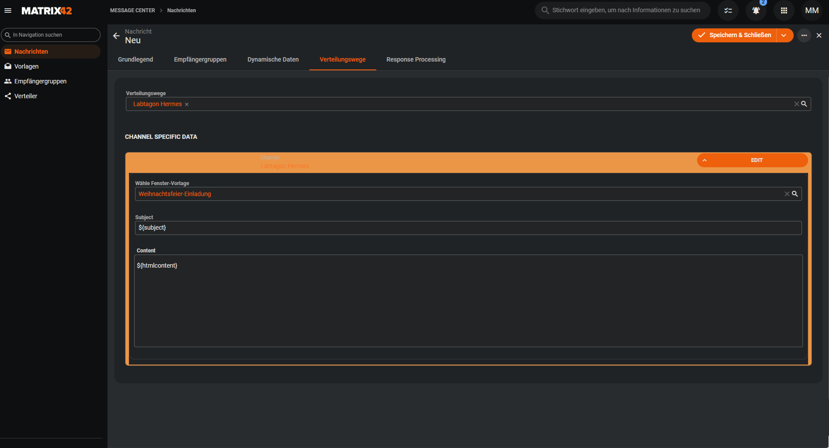Search Fenster-Vorlage with magnifier icon

(795, 194)
